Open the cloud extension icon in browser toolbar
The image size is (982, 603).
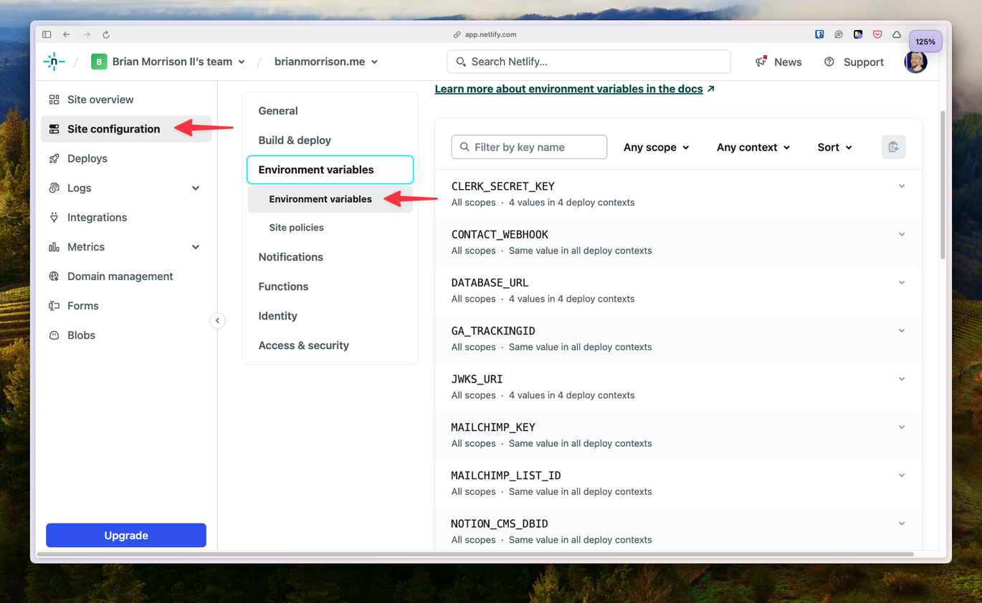897,34
